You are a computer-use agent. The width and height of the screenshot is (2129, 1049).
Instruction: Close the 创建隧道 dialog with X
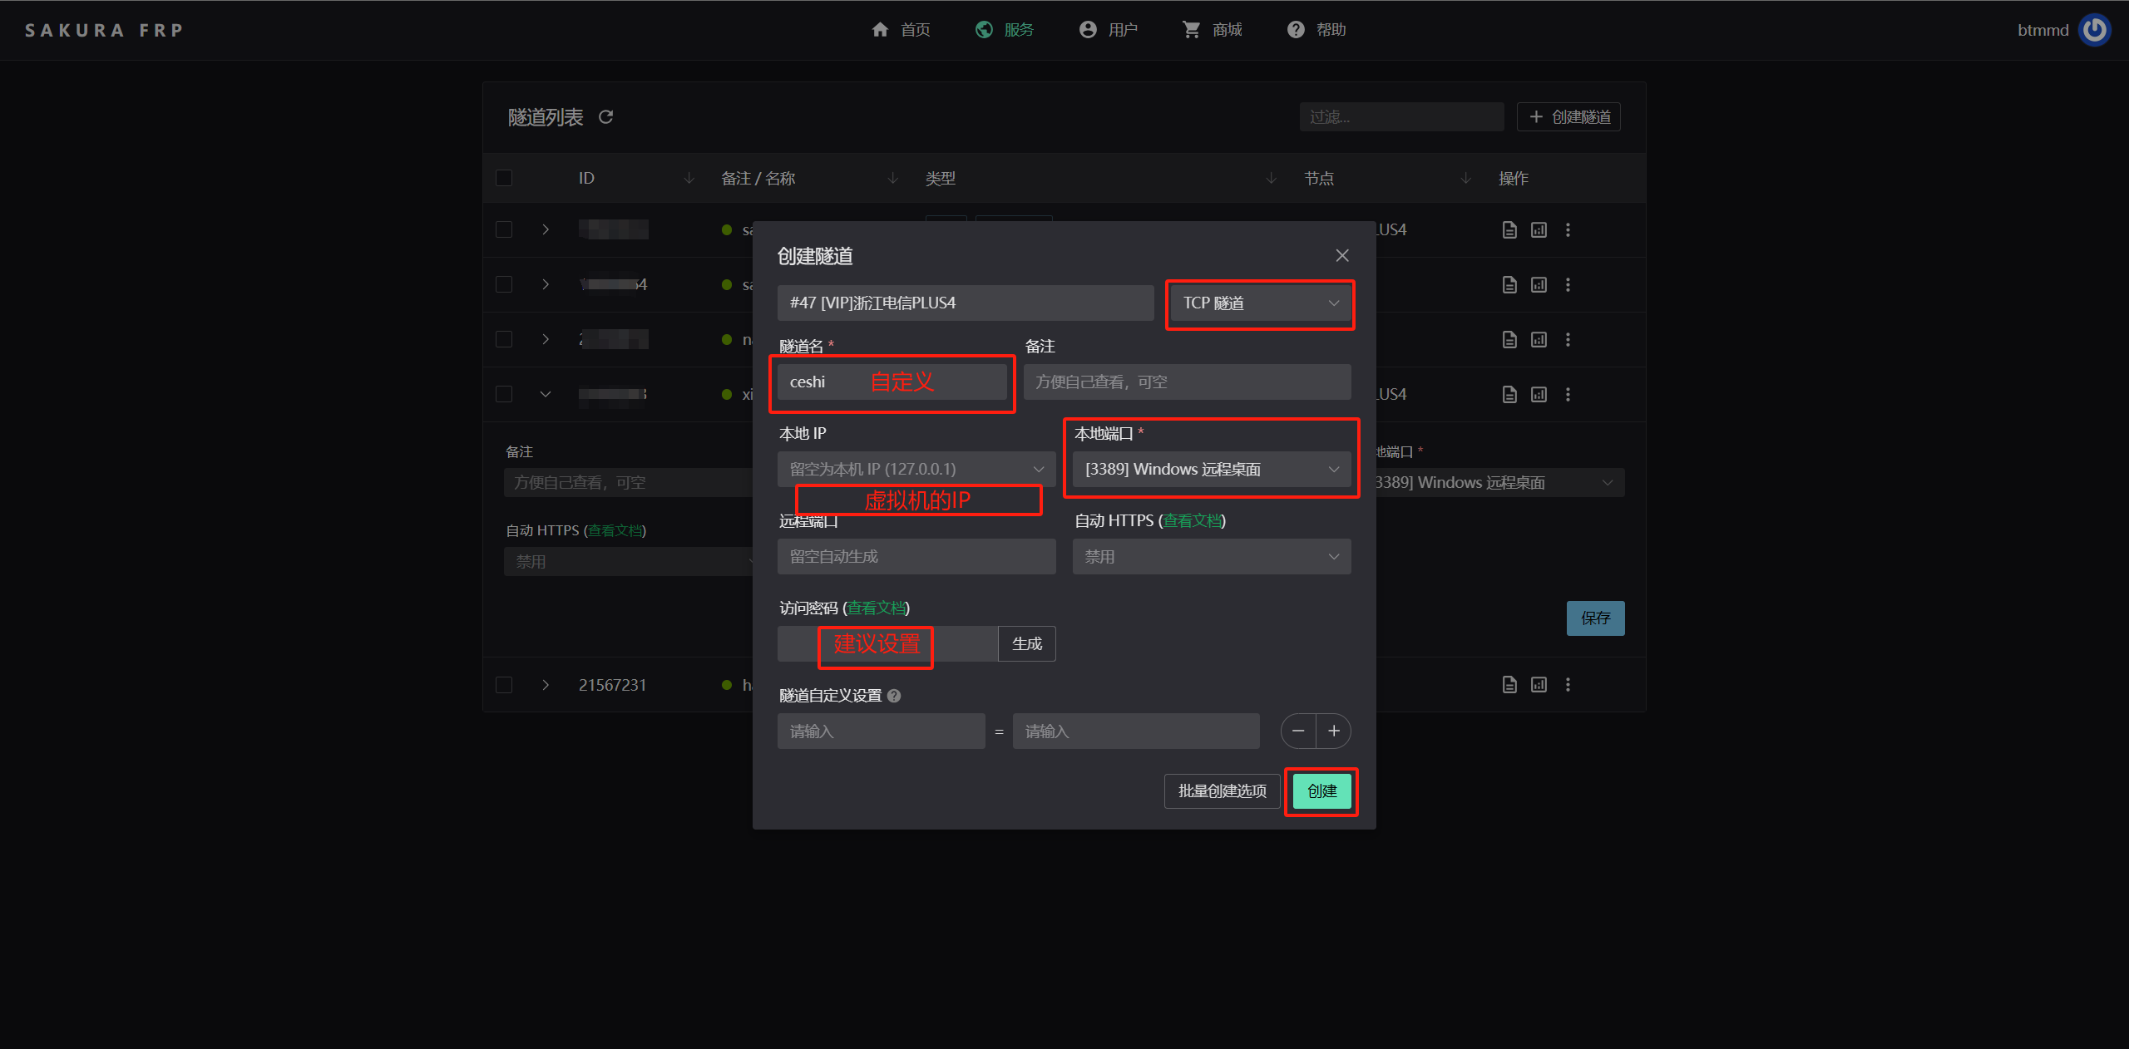(x=1341, y=256)
